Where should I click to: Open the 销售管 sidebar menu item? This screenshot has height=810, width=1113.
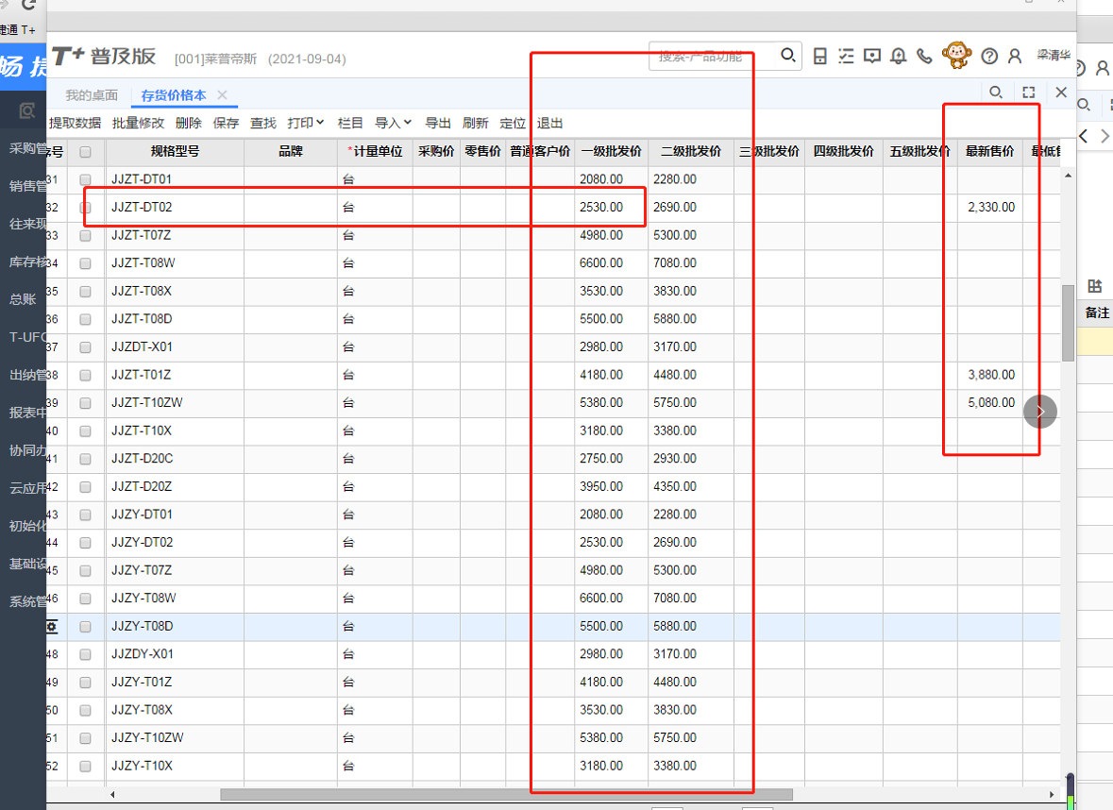27,186
